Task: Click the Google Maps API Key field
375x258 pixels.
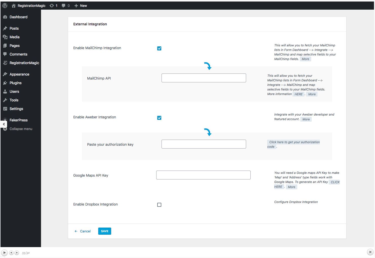Action: 203,175
